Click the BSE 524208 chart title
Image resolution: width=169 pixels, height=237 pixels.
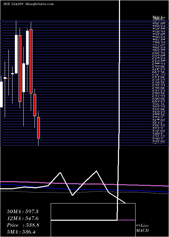[x=13, y=4]
